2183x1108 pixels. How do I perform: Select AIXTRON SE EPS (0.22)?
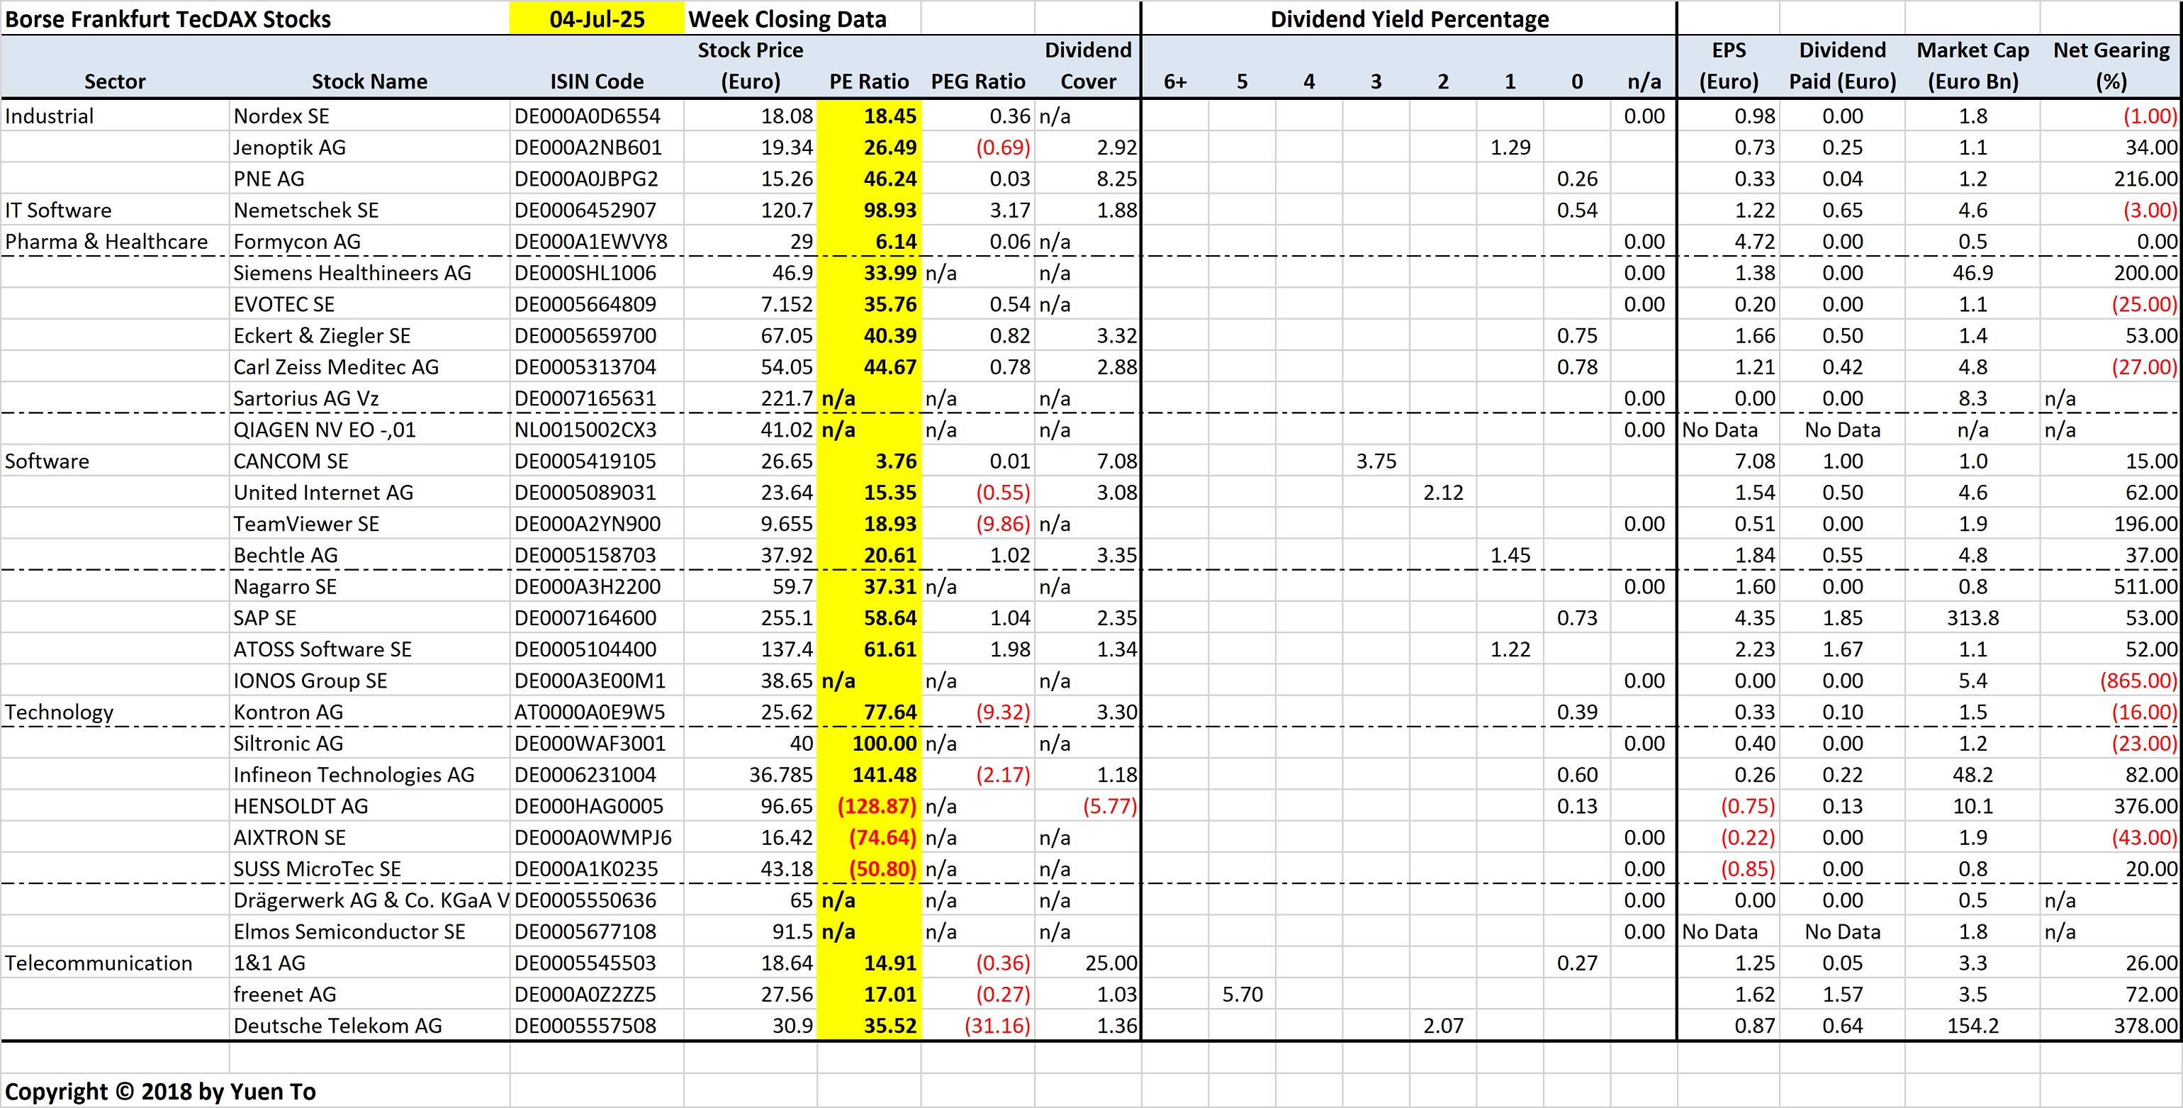point(1729,838)
